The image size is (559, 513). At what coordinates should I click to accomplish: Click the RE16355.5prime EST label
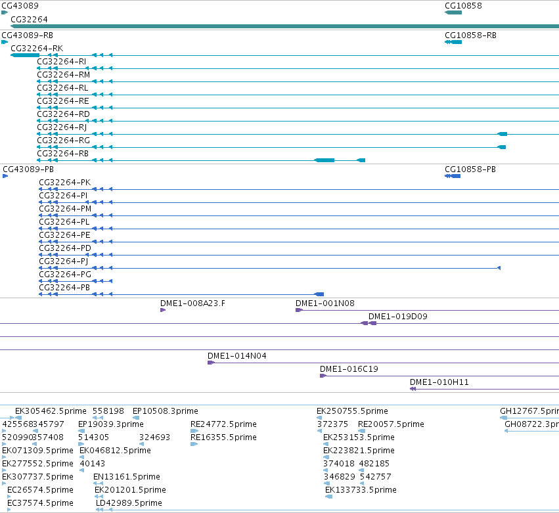[223, 437]
